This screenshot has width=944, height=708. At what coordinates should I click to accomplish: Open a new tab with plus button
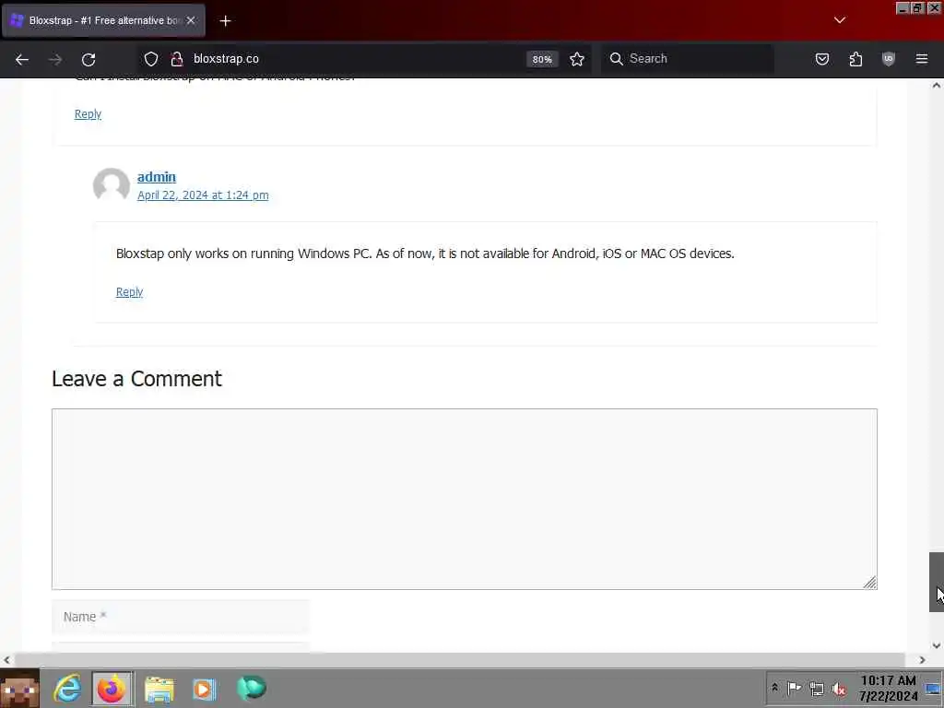[225, 21]
